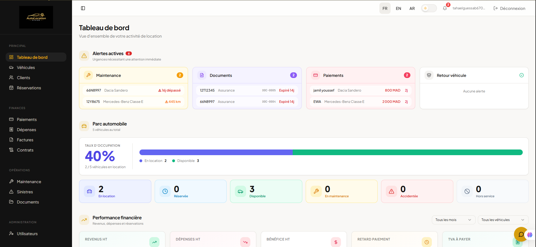
Task: Click the Hors service blocked icon
Action: pyautogui.click(x=467, y=191)
